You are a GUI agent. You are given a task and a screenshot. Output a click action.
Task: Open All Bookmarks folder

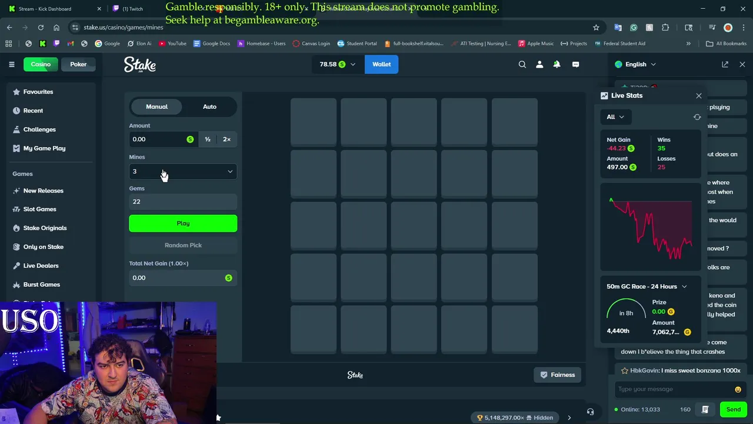[727, 44]
